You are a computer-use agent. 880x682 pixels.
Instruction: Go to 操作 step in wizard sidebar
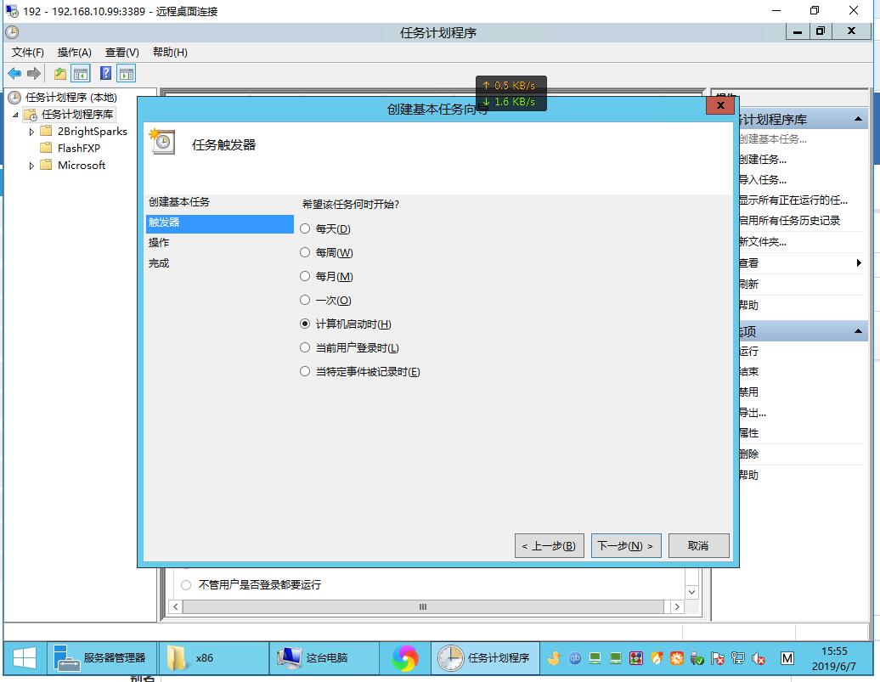pyautogui.click(x=159, y=243)
